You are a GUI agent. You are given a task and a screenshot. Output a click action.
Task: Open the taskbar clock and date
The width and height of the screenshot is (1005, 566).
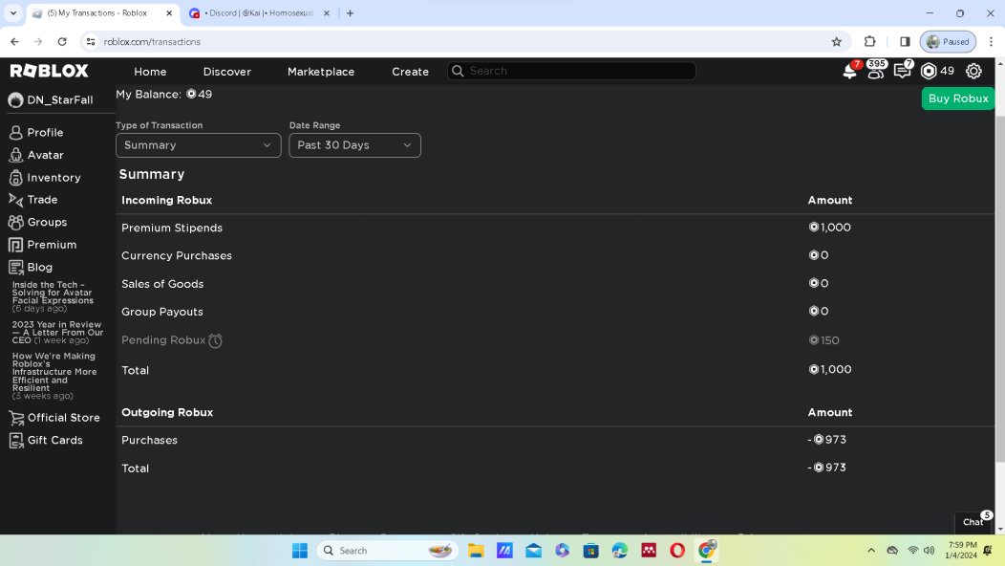tap(962, 551)
